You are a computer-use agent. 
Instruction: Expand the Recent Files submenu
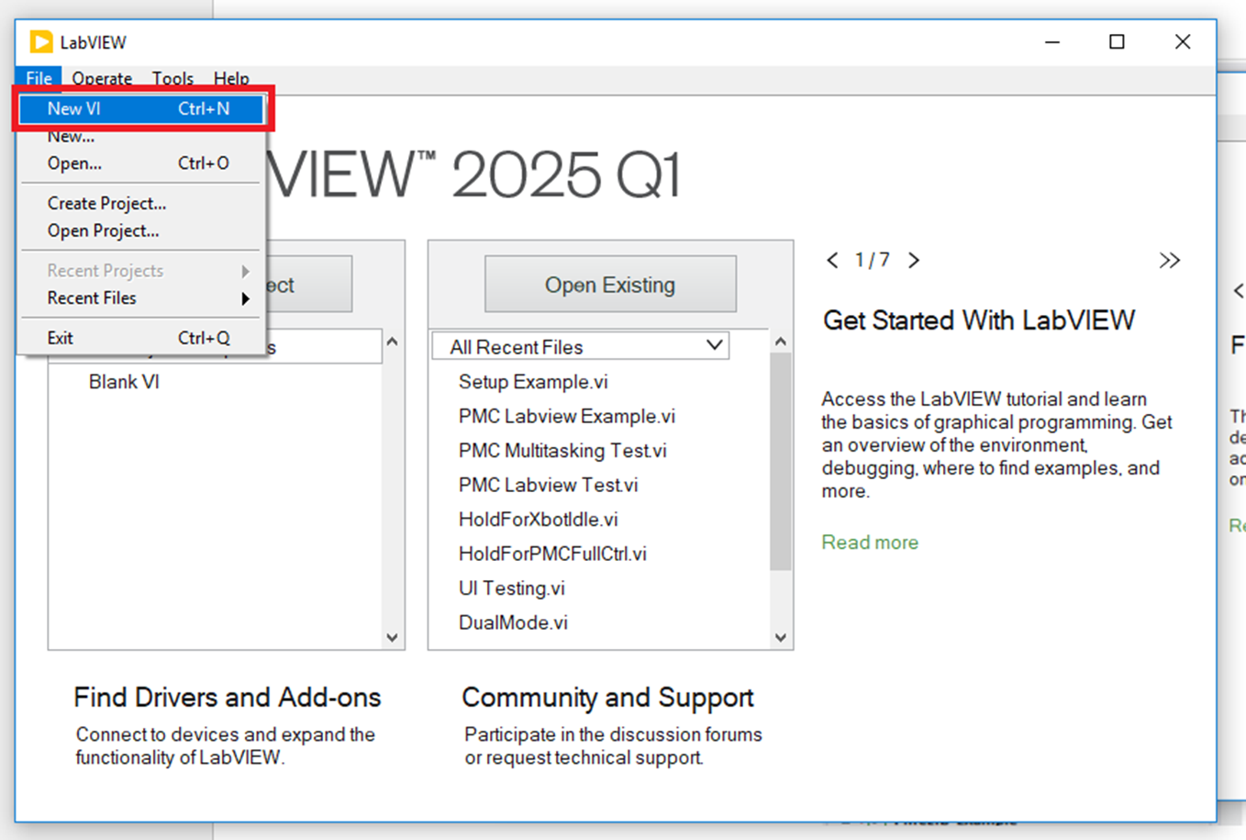pyautogui.click(x=138, y=298)
